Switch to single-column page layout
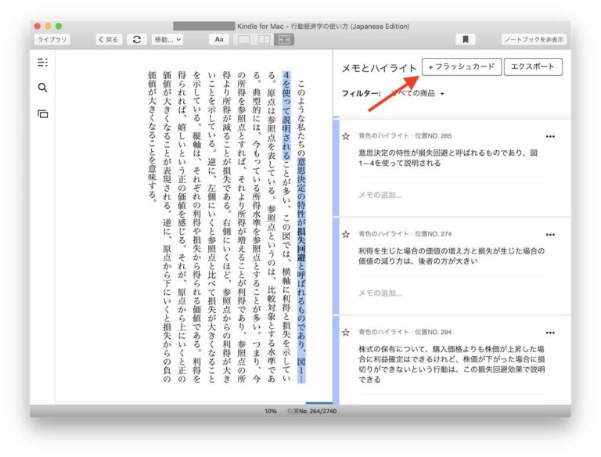The image size is (601, 457). click(244, 39)
